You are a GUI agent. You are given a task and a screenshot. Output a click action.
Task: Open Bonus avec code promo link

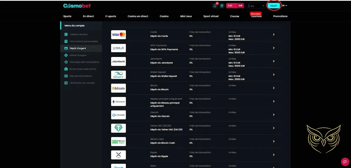pyautogui.click(x=83, y=69)
